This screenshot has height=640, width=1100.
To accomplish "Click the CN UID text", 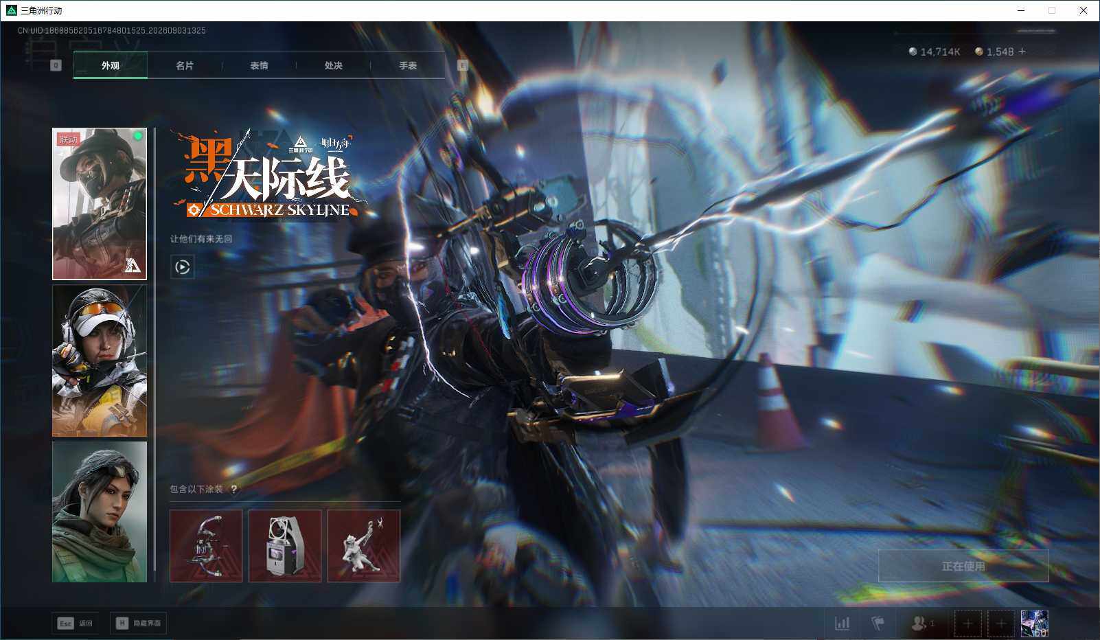I will pos(112,30).
